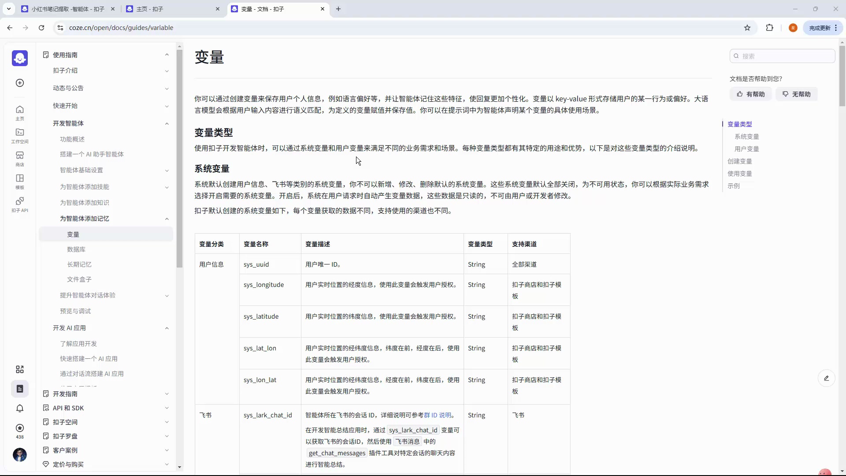Click inside the 搜索 search field

coord(782,56)
